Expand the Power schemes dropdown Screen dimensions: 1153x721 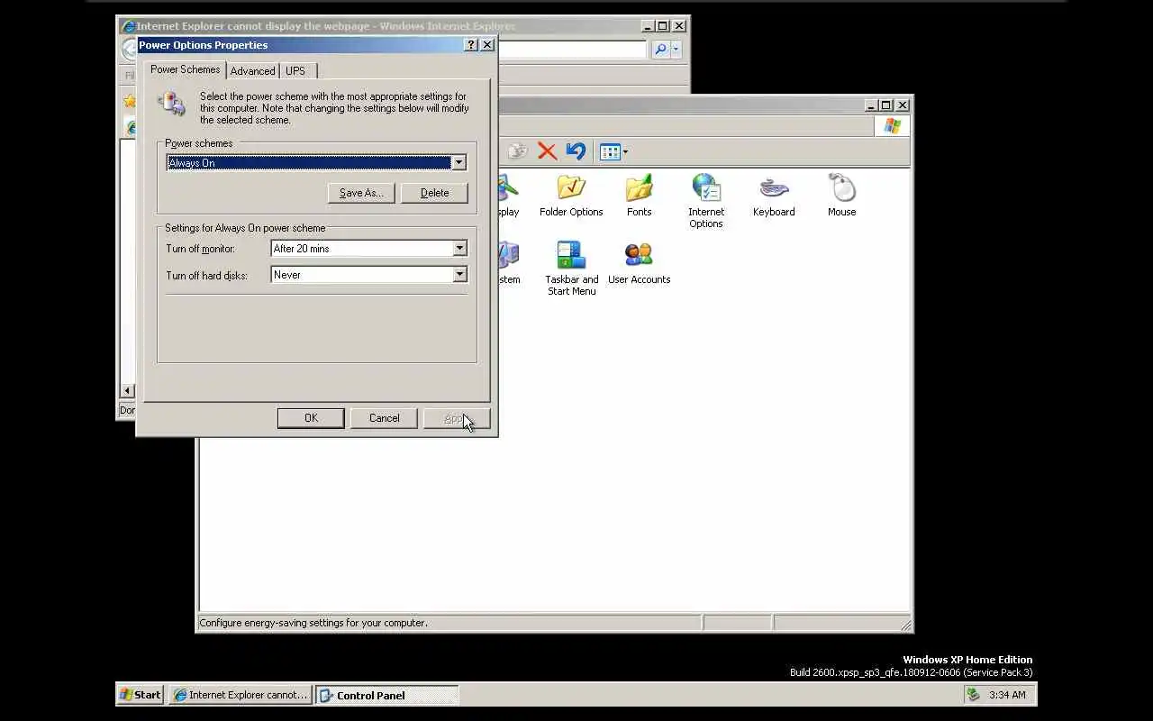[458, 163]
